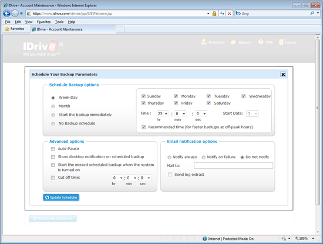Click the Internet Protected Mode globe icon
This screenshot has height=244, width=323.
(205, 239)
